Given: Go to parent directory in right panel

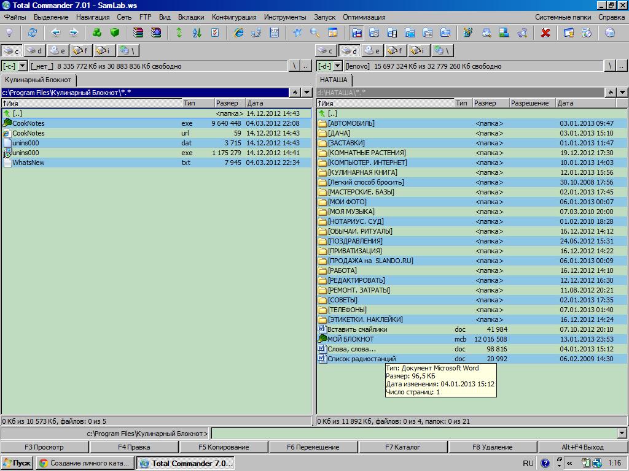Looking at the screenshot, I should (x=622, y=66).
